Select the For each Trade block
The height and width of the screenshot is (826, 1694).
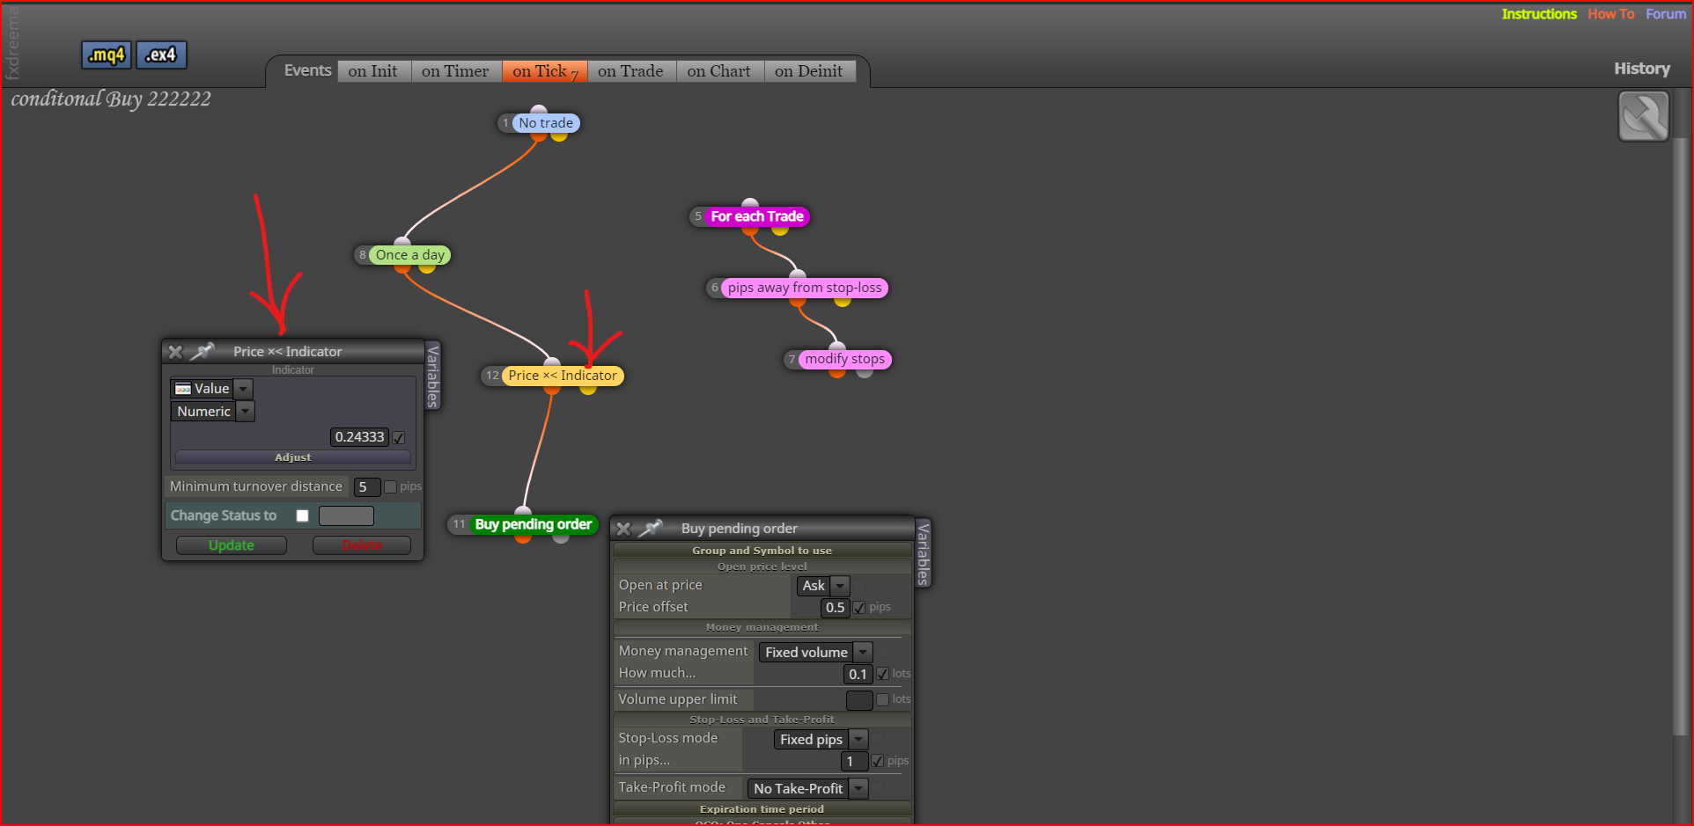(x=757, y=216)
